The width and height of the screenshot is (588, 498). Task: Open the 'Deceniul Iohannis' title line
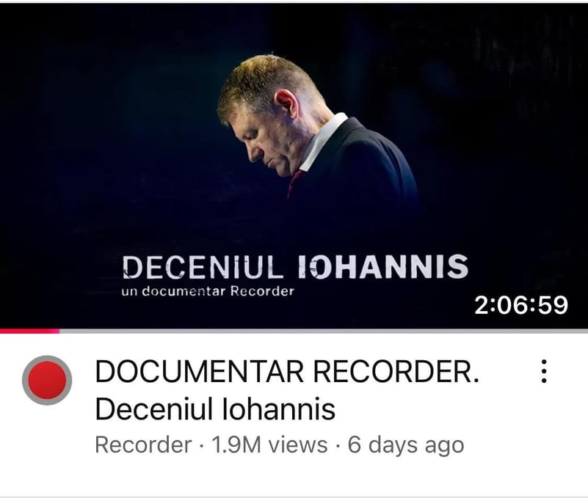215,409
